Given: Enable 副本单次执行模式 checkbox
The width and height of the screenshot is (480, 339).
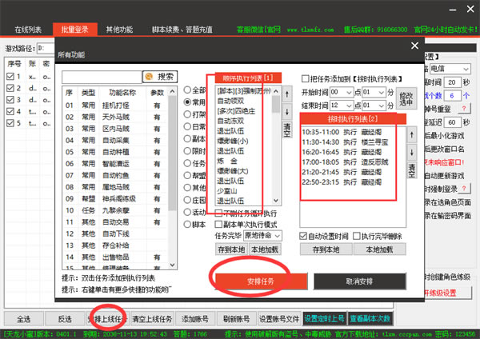Looking at the screenshot, I should (218, 225).
